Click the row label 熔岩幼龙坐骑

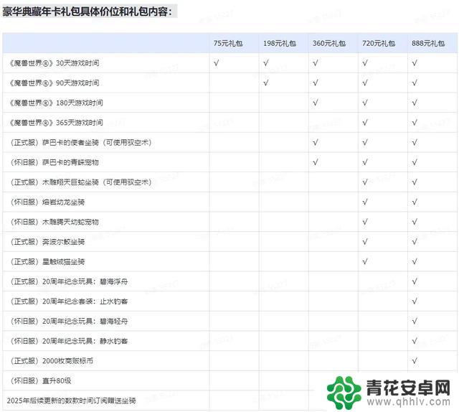coord(47,202)
